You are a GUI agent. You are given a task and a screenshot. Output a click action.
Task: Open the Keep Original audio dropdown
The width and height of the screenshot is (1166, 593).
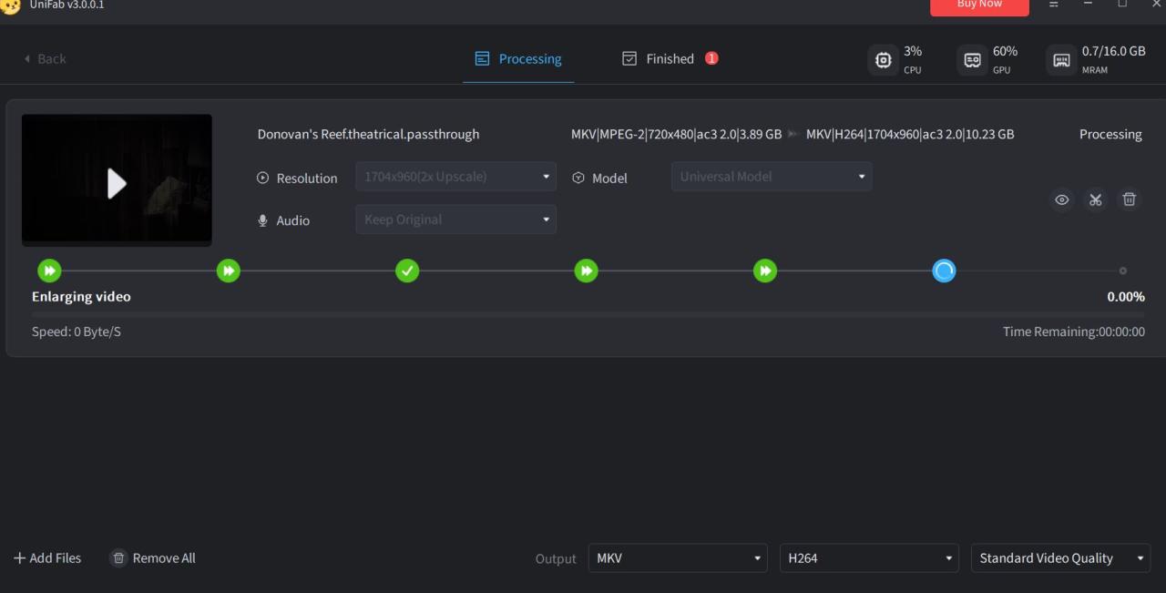coord(455,220)
